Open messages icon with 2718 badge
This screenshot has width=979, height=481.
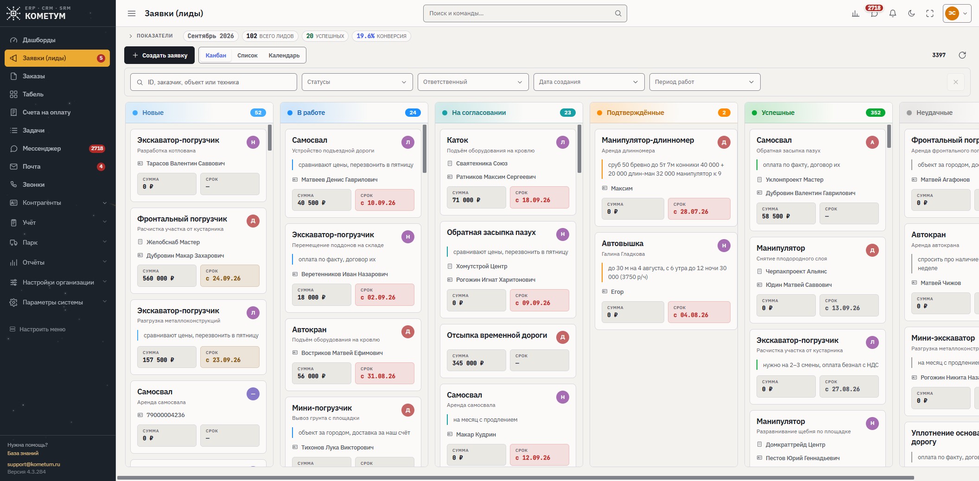pos(874,13)
